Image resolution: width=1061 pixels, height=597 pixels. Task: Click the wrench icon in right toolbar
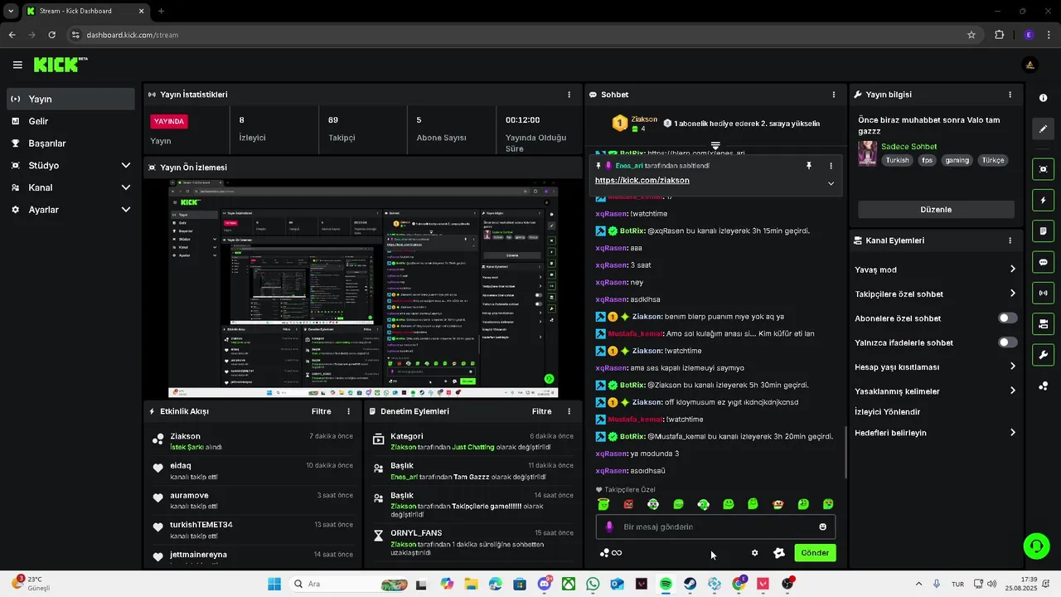pos(1043,355)
